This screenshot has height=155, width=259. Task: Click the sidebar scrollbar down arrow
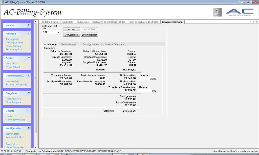point(35,147)
